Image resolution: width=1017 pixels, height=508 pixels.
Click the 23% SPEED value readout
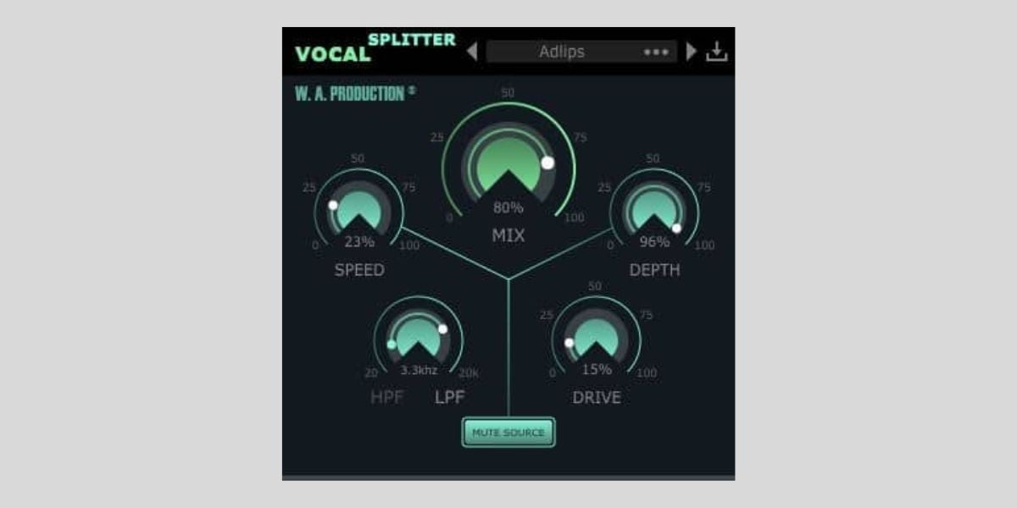click(358, 241)
